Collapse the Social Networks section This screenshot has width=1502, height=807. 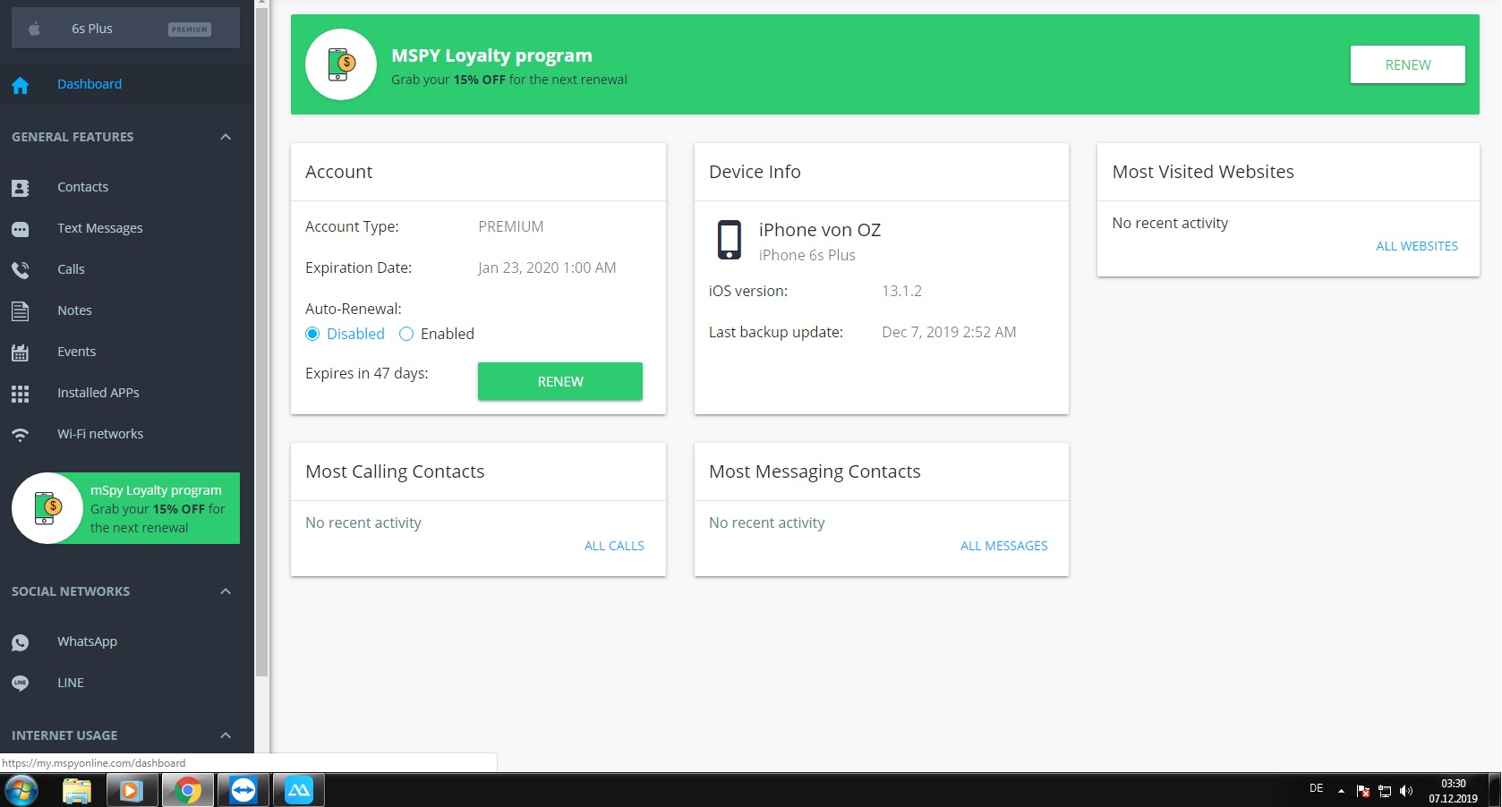(x=226, y=591)
